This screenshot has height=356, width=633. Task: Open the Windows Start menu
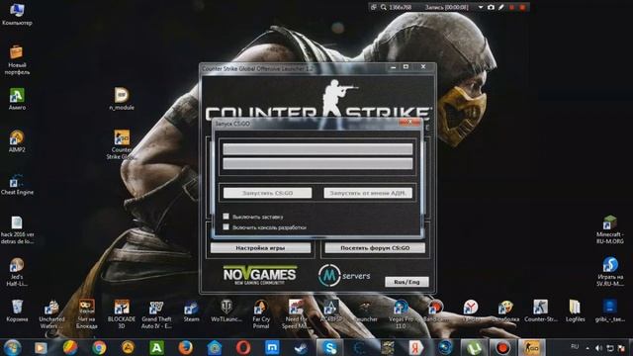pyautogui.click(x=13, y=347)
